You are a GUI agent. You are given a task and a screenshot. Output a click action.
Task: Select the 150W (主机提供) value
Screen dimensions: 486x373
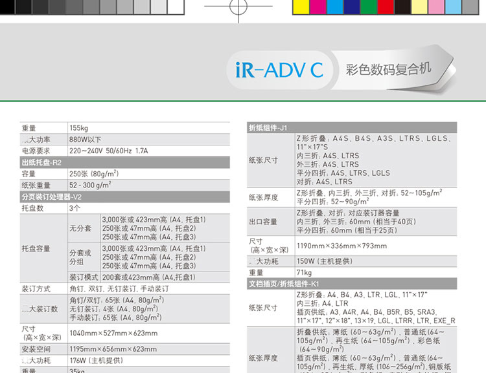click(x=325, y=261)
